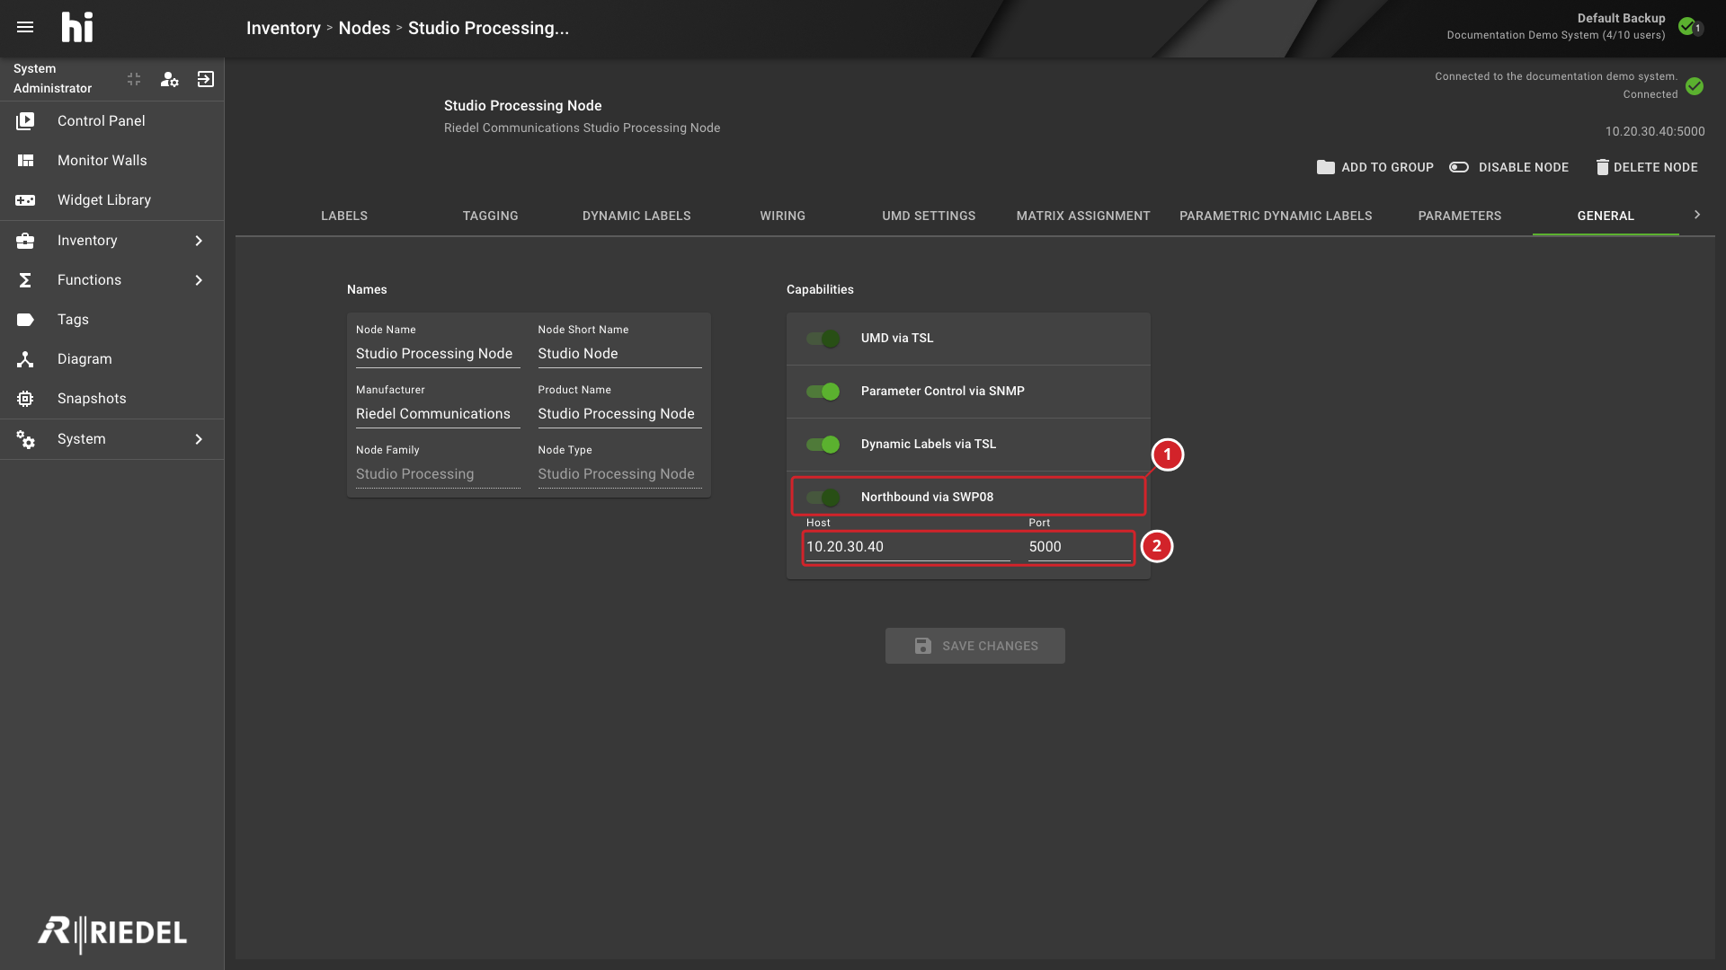Toggle Northbound via SWP08 switch
Image resolution: width=1726 pixels, height=970 pixels.
(x=823, y=498)
